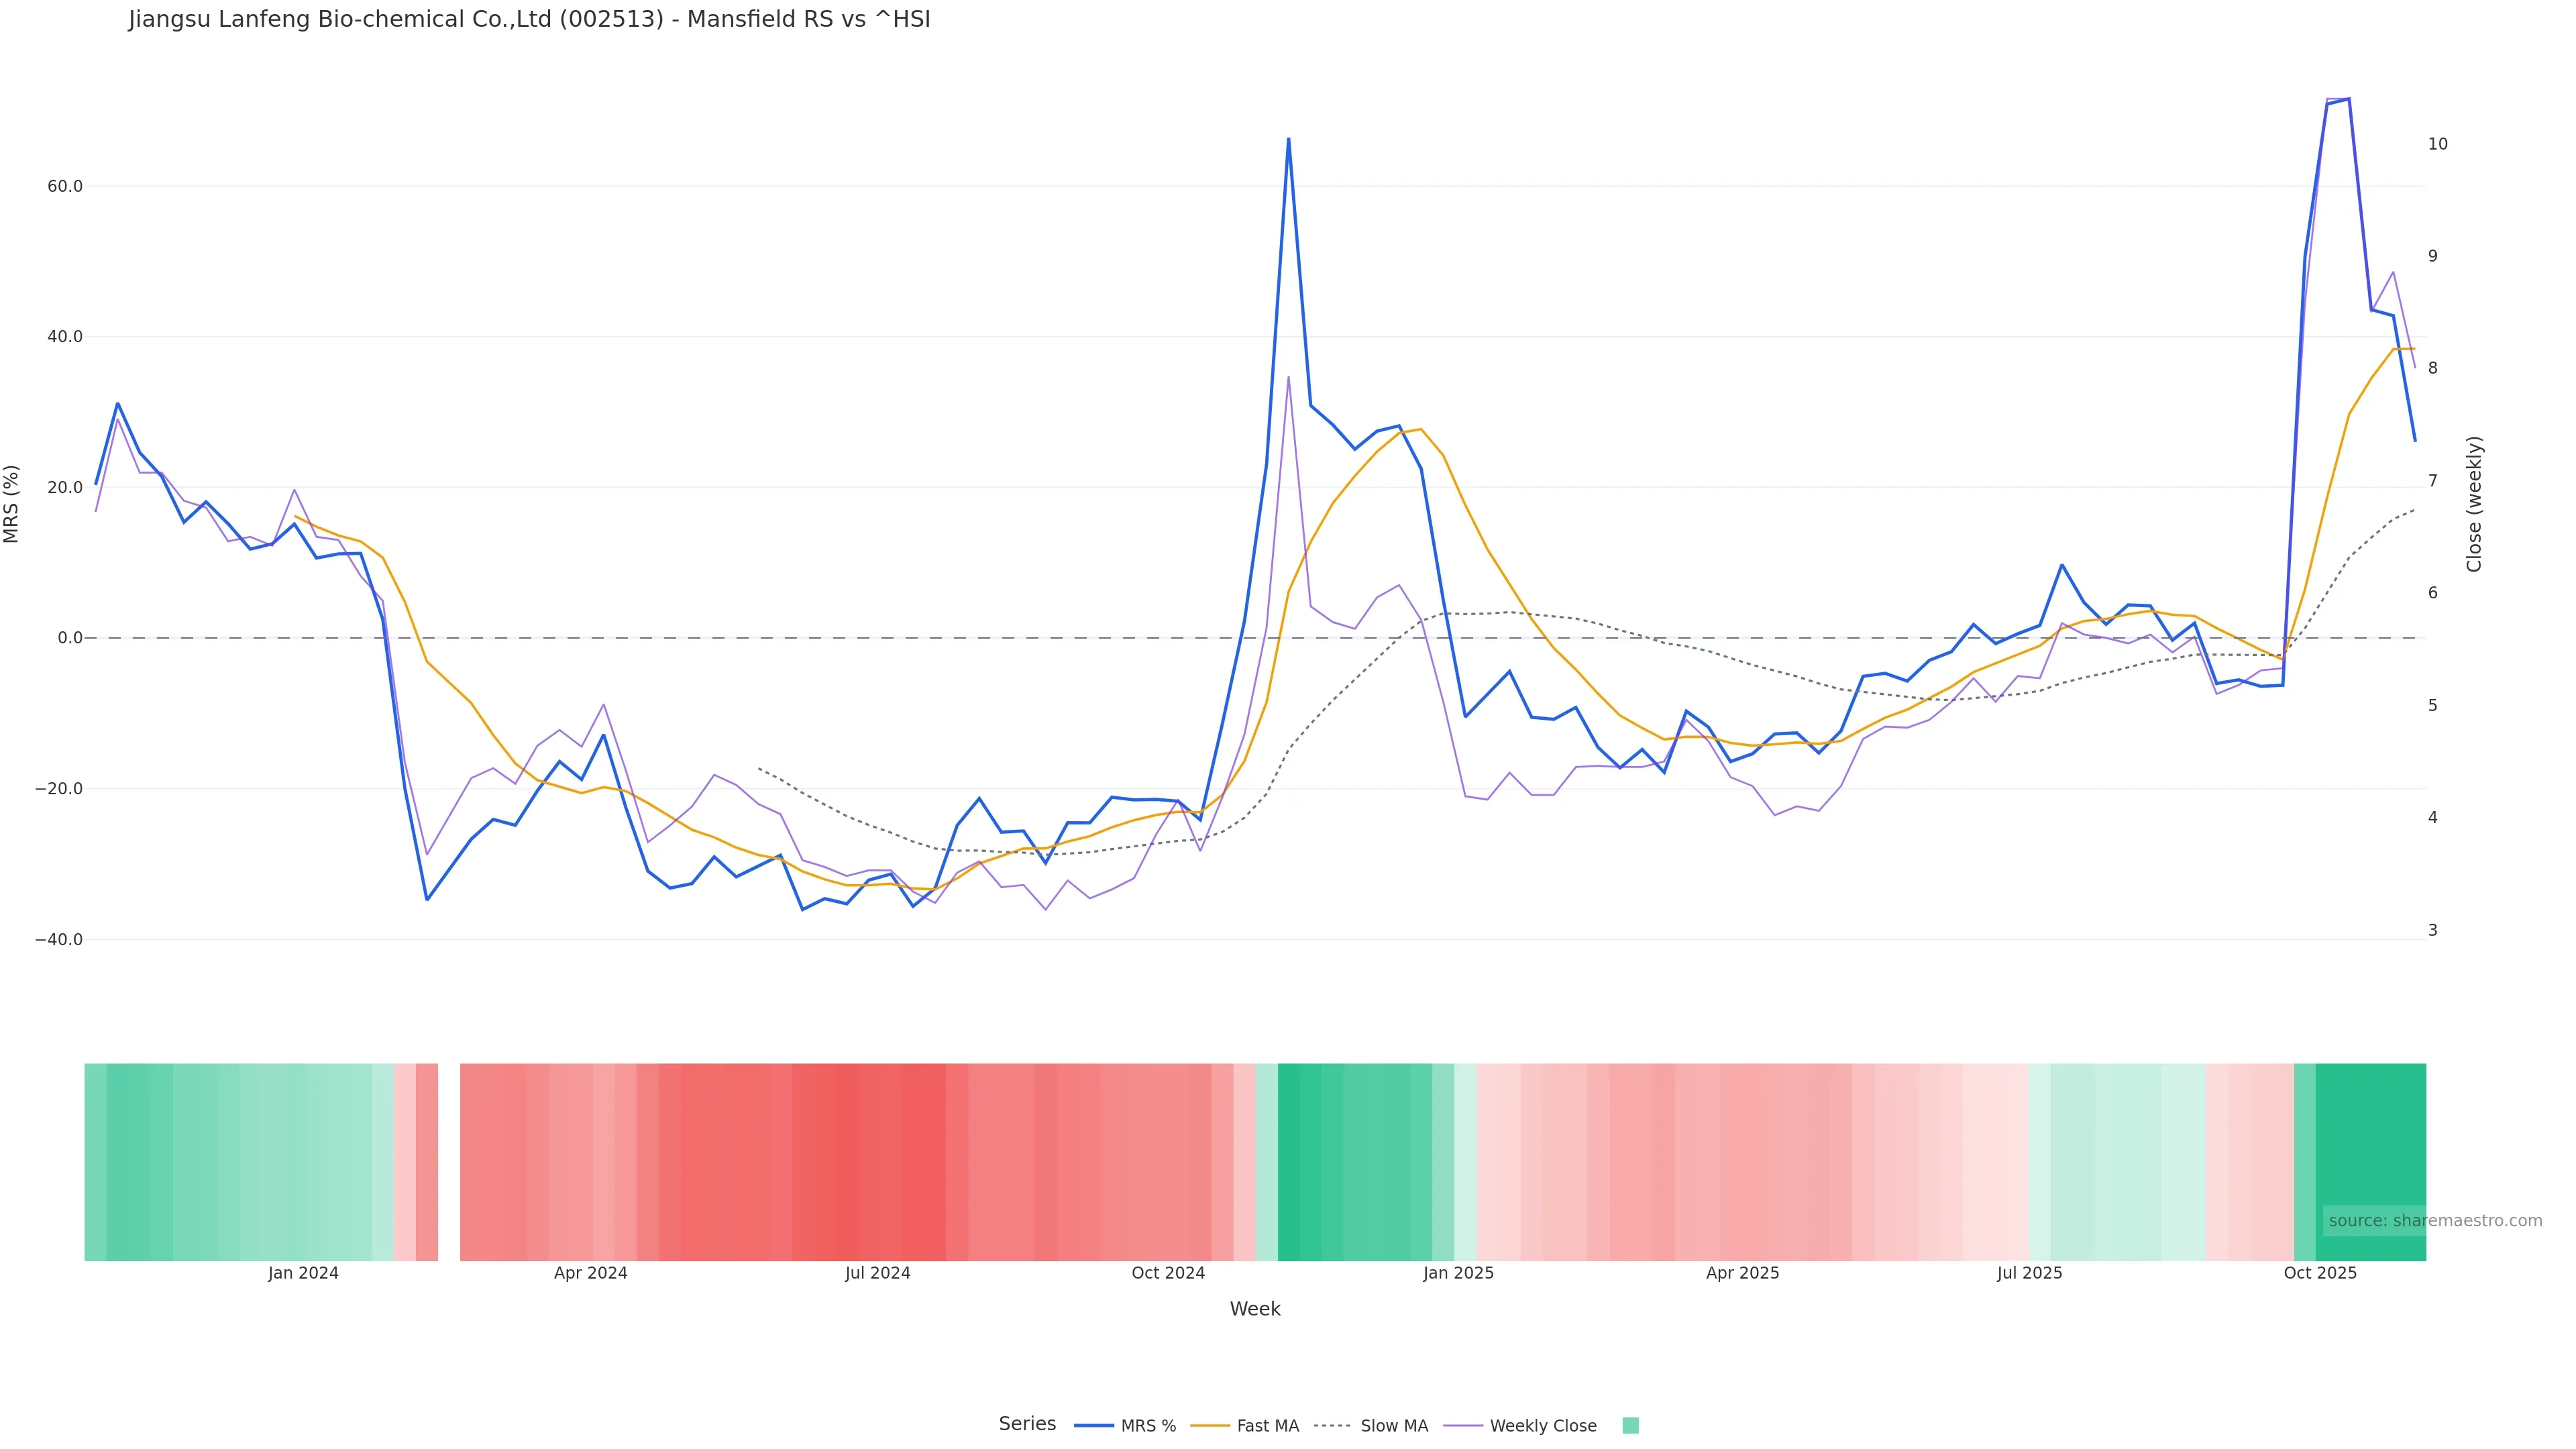This screenshot has width=2576, height=1449.
Task: Click the MRS (%) y-axis title
Action: pyautogui.click(x=12, y=504)
